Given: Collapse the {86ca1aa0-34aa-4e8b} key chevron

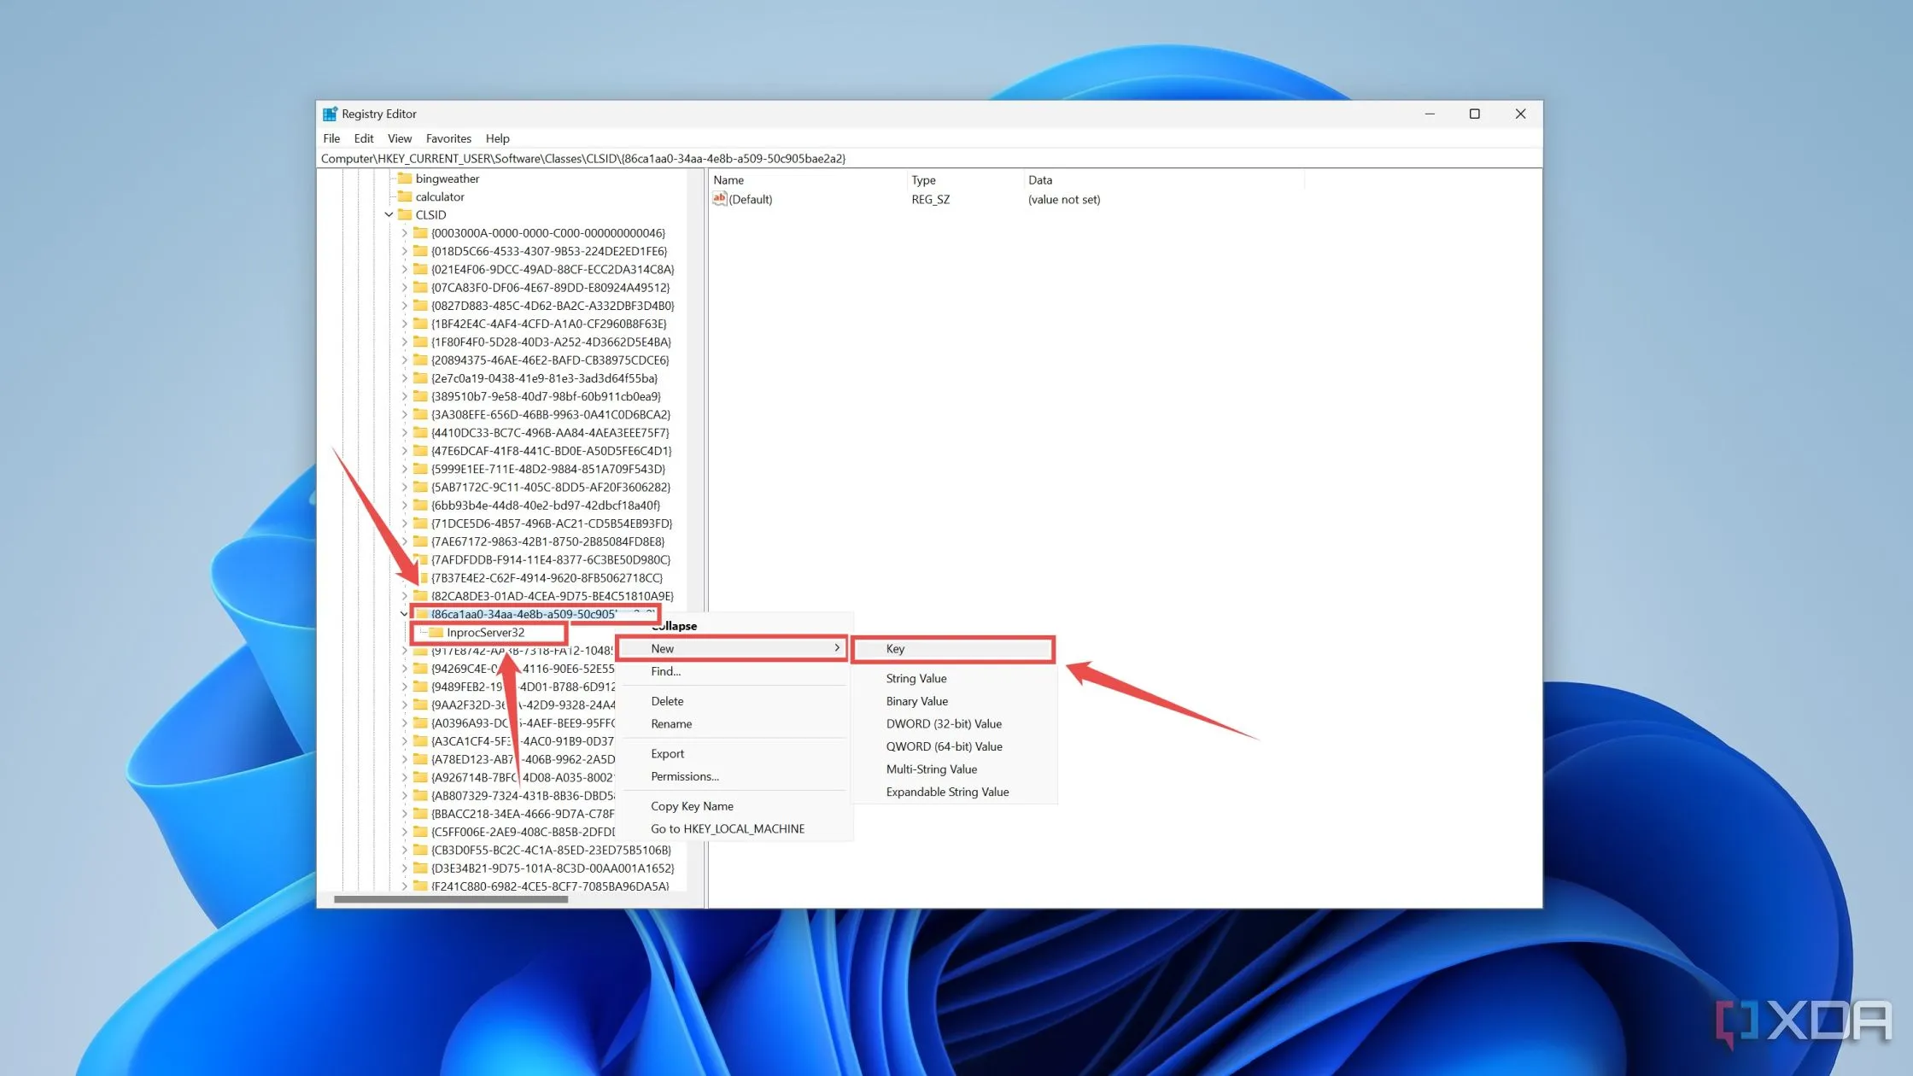Looking at the screenshot, I should click(404, 614).
